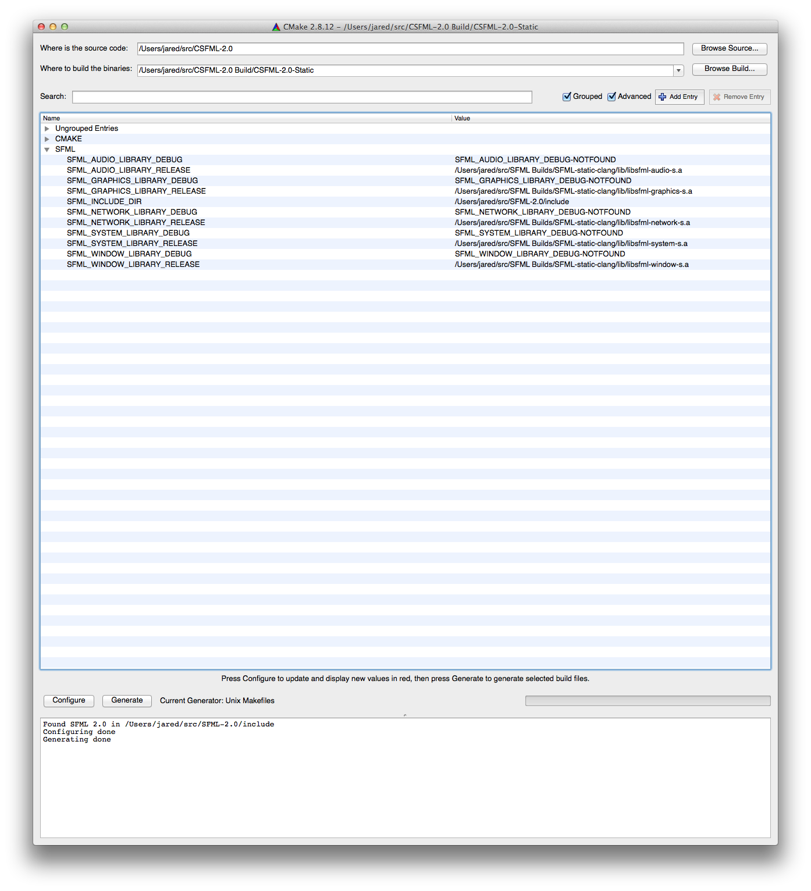Select the SFML_GRAPHICS_LIBRARY_RELEASE entry
811x891 pixels.
click(136, 191)
